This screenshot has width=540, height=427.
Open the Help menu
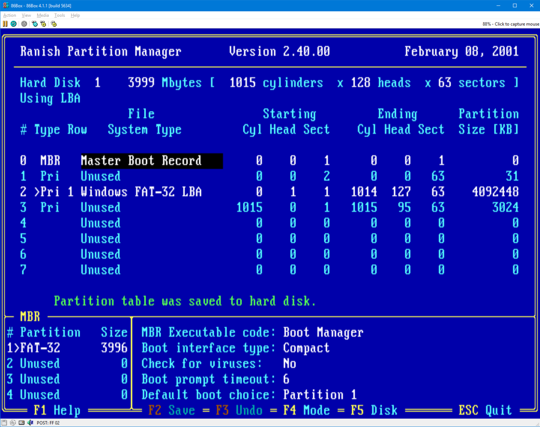[75, 15]
